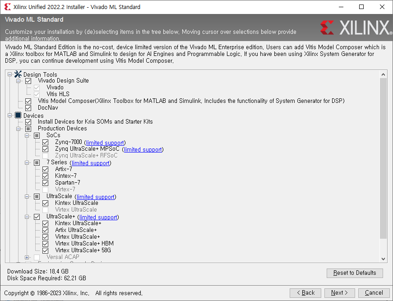Click the Design Tools wrench icon
The image size is (393, 301).
pyautogui.click(x=18, y=74)
